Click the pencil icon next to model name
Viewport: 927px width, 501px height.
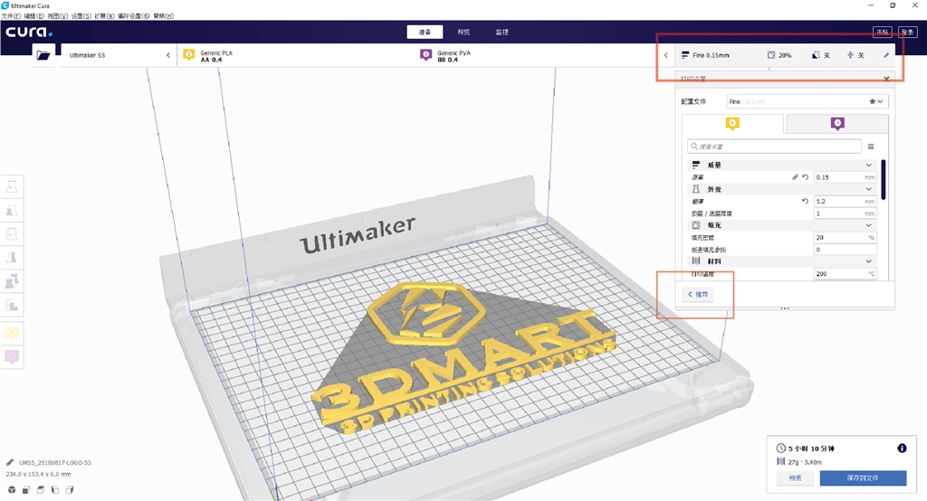coord(10,462)
